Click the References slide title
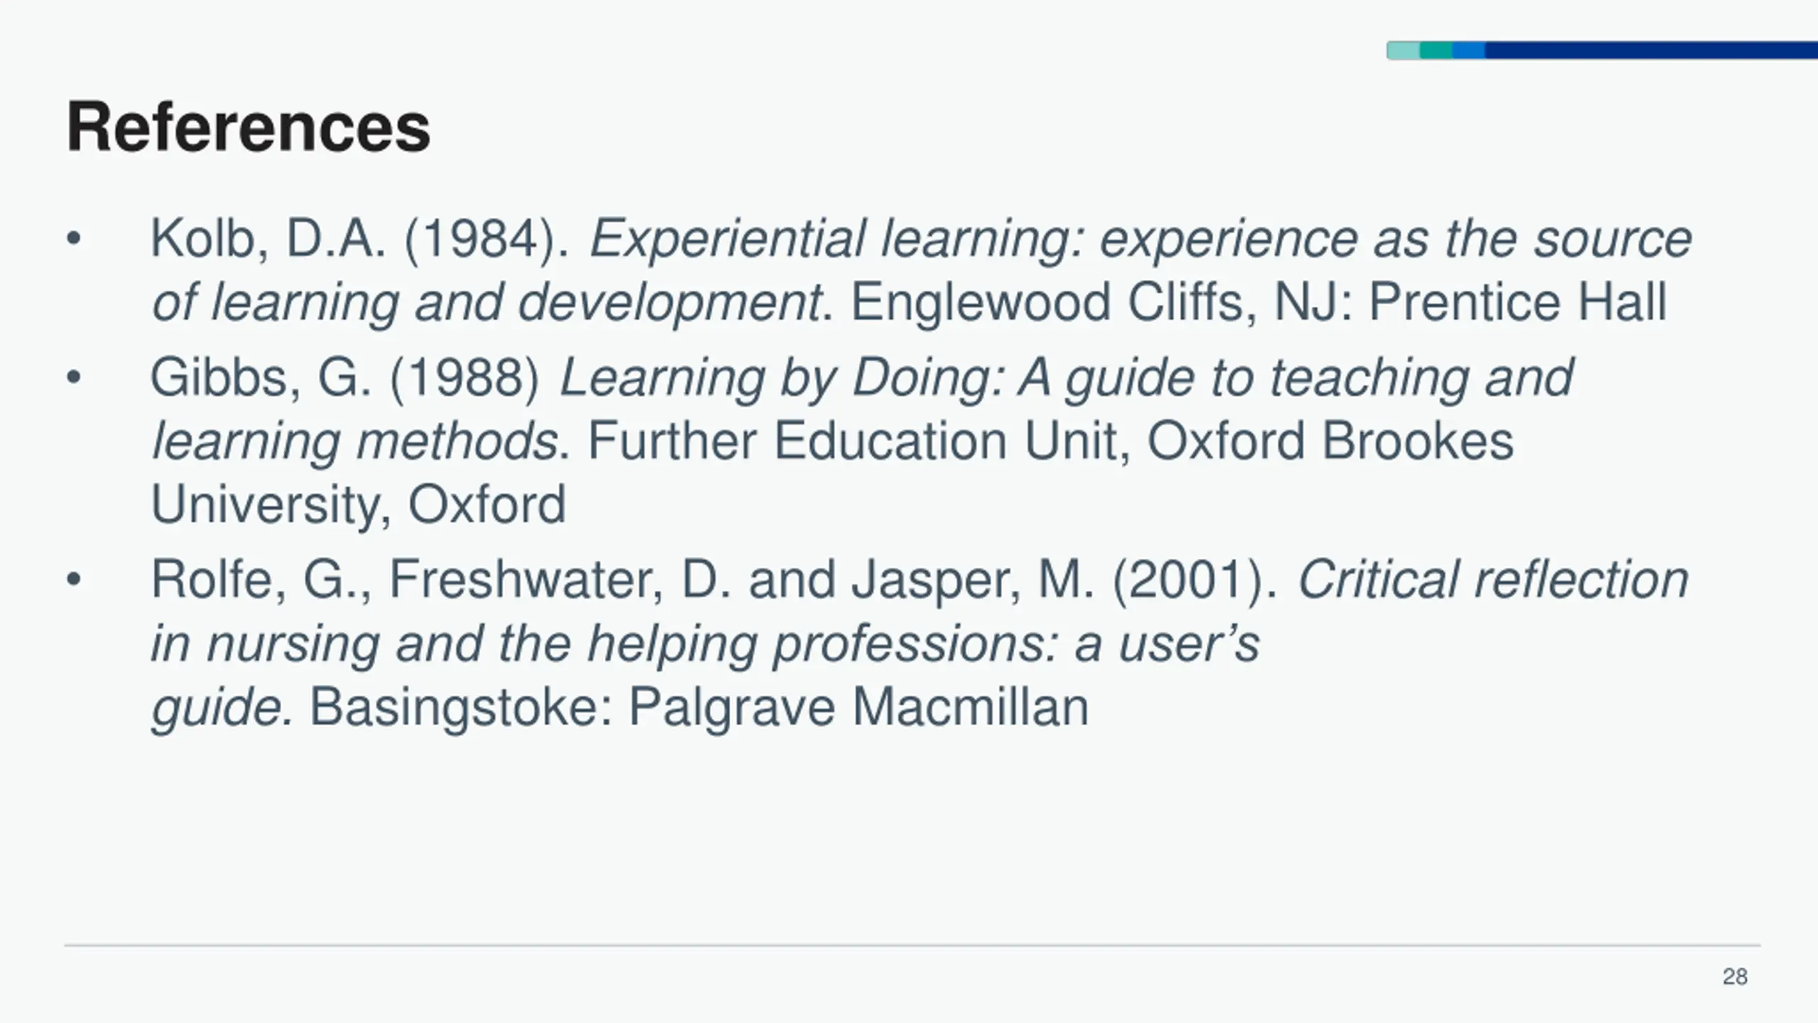Viewport: 1818px width, 1023px height. [x=248, y=127]
